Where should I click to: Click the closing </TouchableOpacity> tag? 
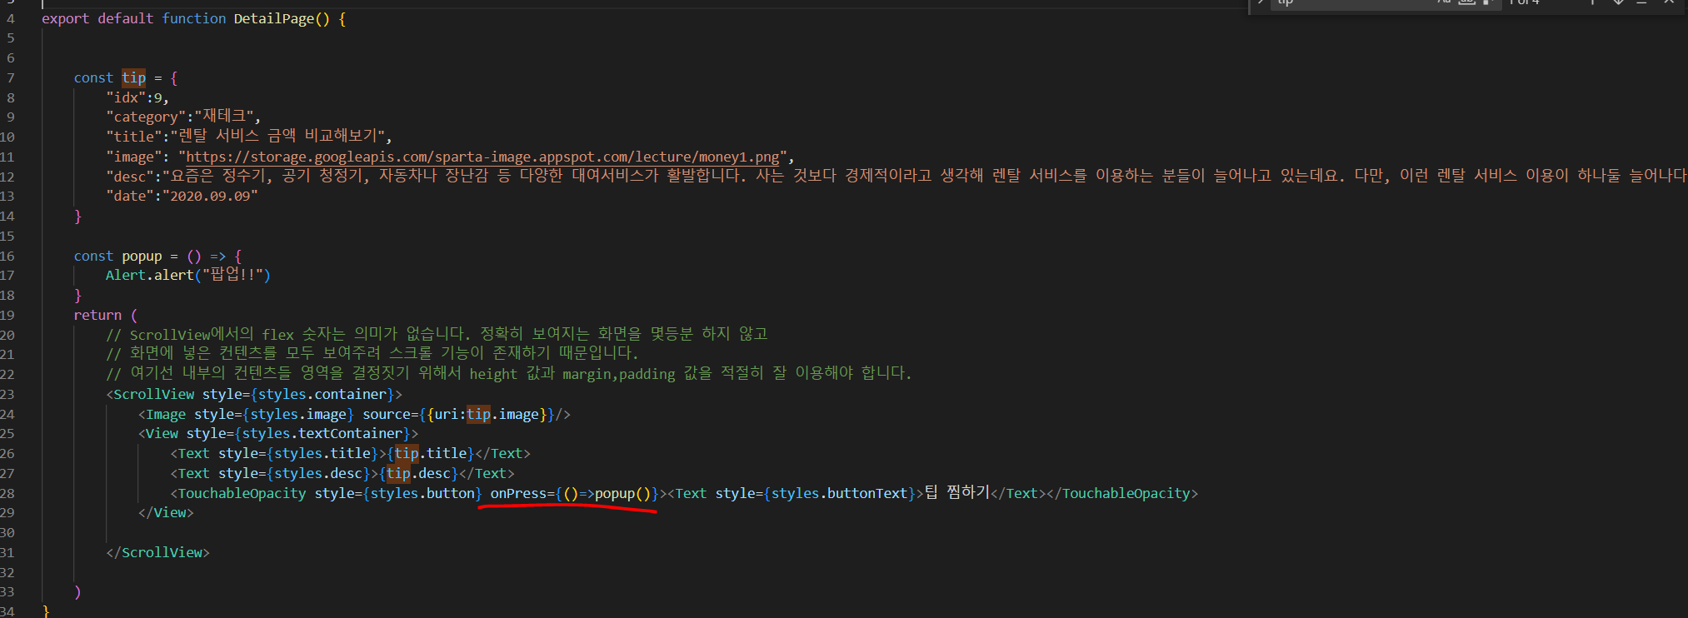click(1122, 493)
